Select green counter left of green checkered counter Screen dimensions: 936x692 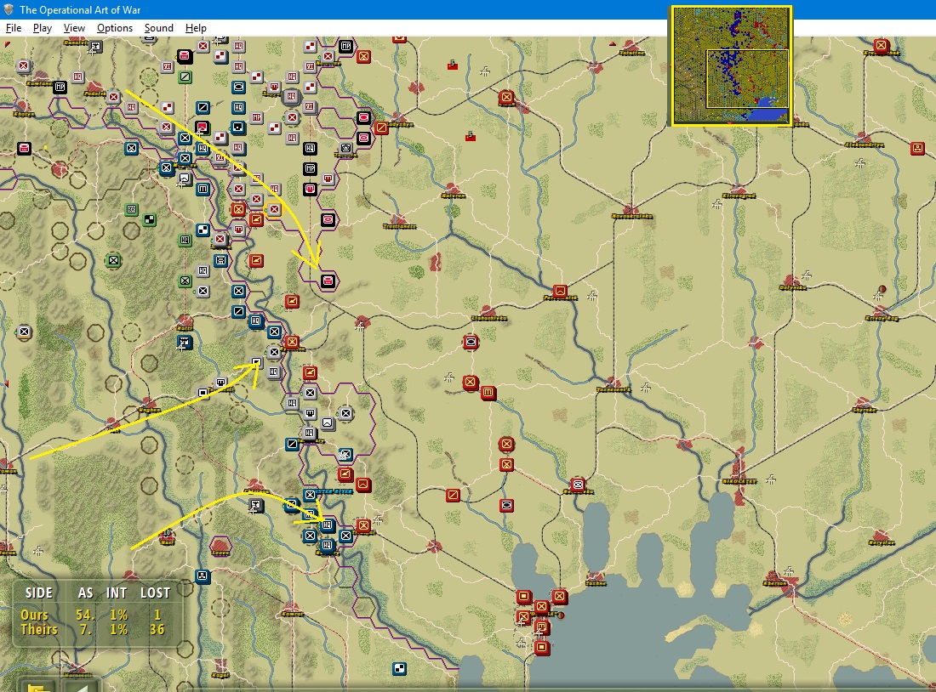coord(131,209)
